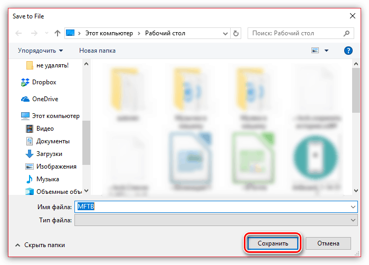Close the Save to File dialog
369x265 pixels.
[353, 16]
